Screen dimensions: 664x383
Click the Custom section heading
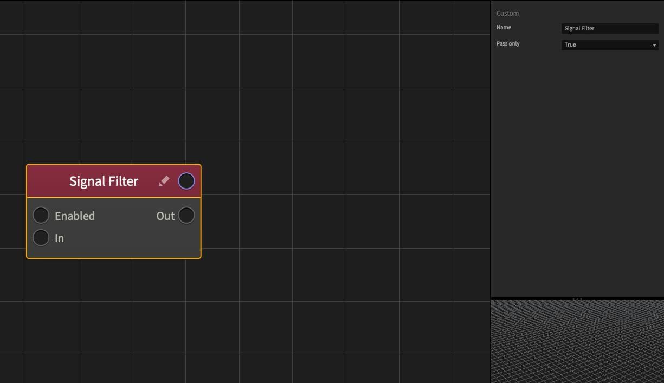(x=507, y=14)
